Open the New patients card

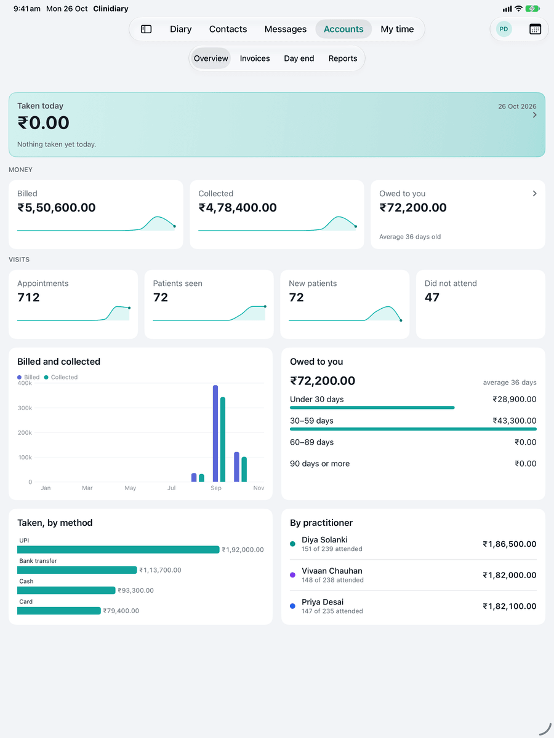coord(345,304)
